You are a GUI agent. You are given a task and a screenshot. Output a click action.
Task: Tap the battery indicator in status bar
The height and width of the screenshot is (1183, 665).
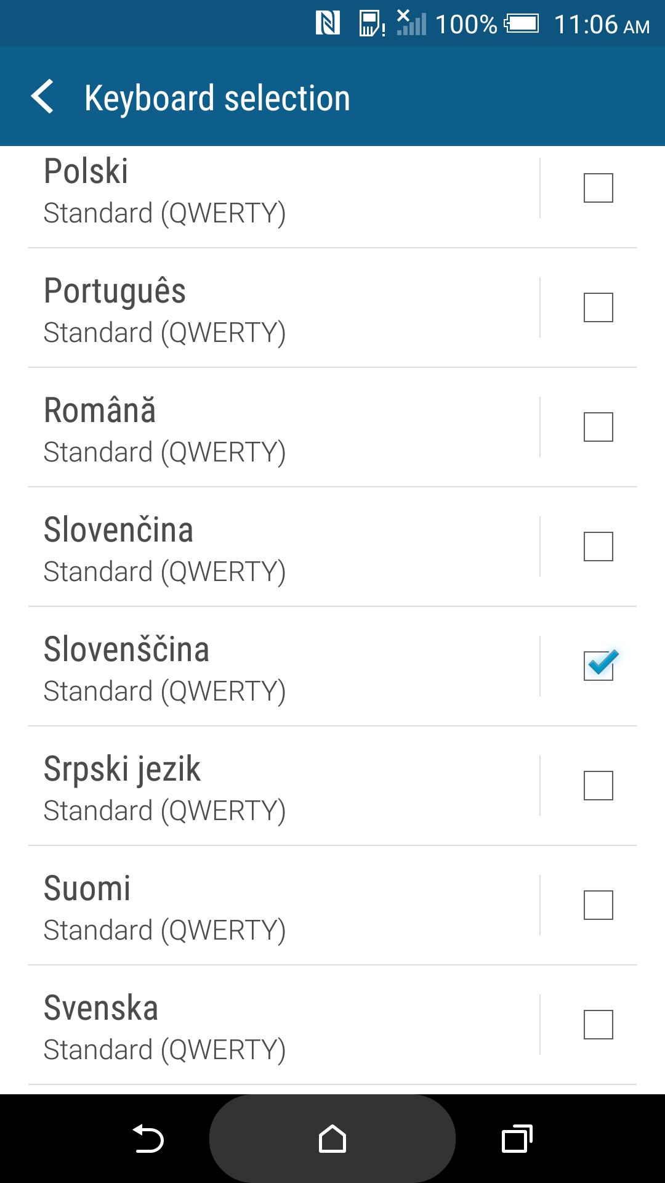(x=522, y=24)
